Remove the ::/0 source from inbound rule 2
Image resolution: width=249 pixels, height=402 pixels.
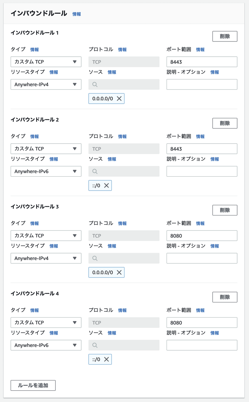click(x=106, y=186)
